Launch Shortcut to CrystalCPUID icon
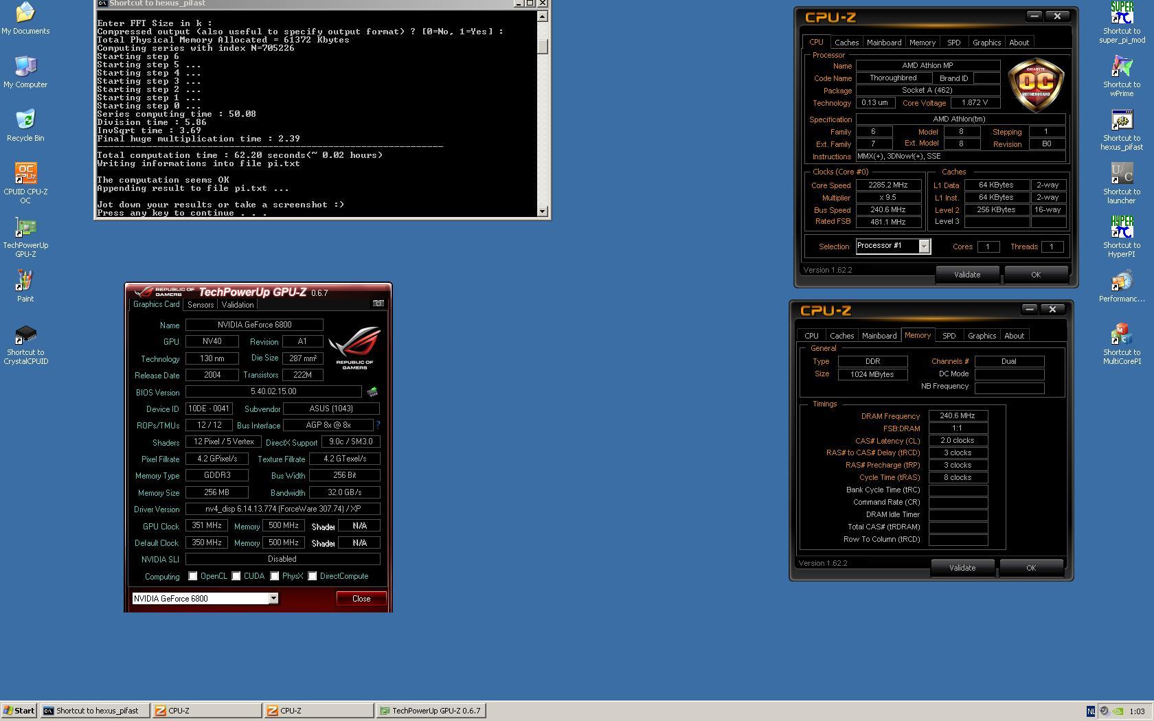The height and width of the screenshot is (721, 1154). (x=25, y=343)
